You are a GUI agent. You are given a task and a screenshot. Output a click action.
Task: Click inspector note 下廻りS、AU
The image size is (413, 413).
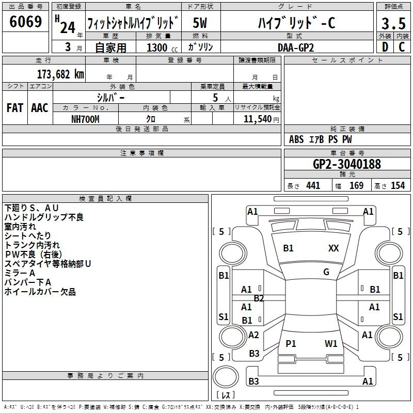31,208
